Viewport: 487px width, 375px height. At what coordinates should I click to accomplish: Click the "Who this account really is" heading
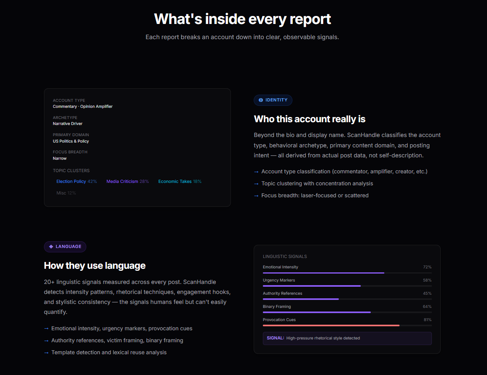point(310,119)
